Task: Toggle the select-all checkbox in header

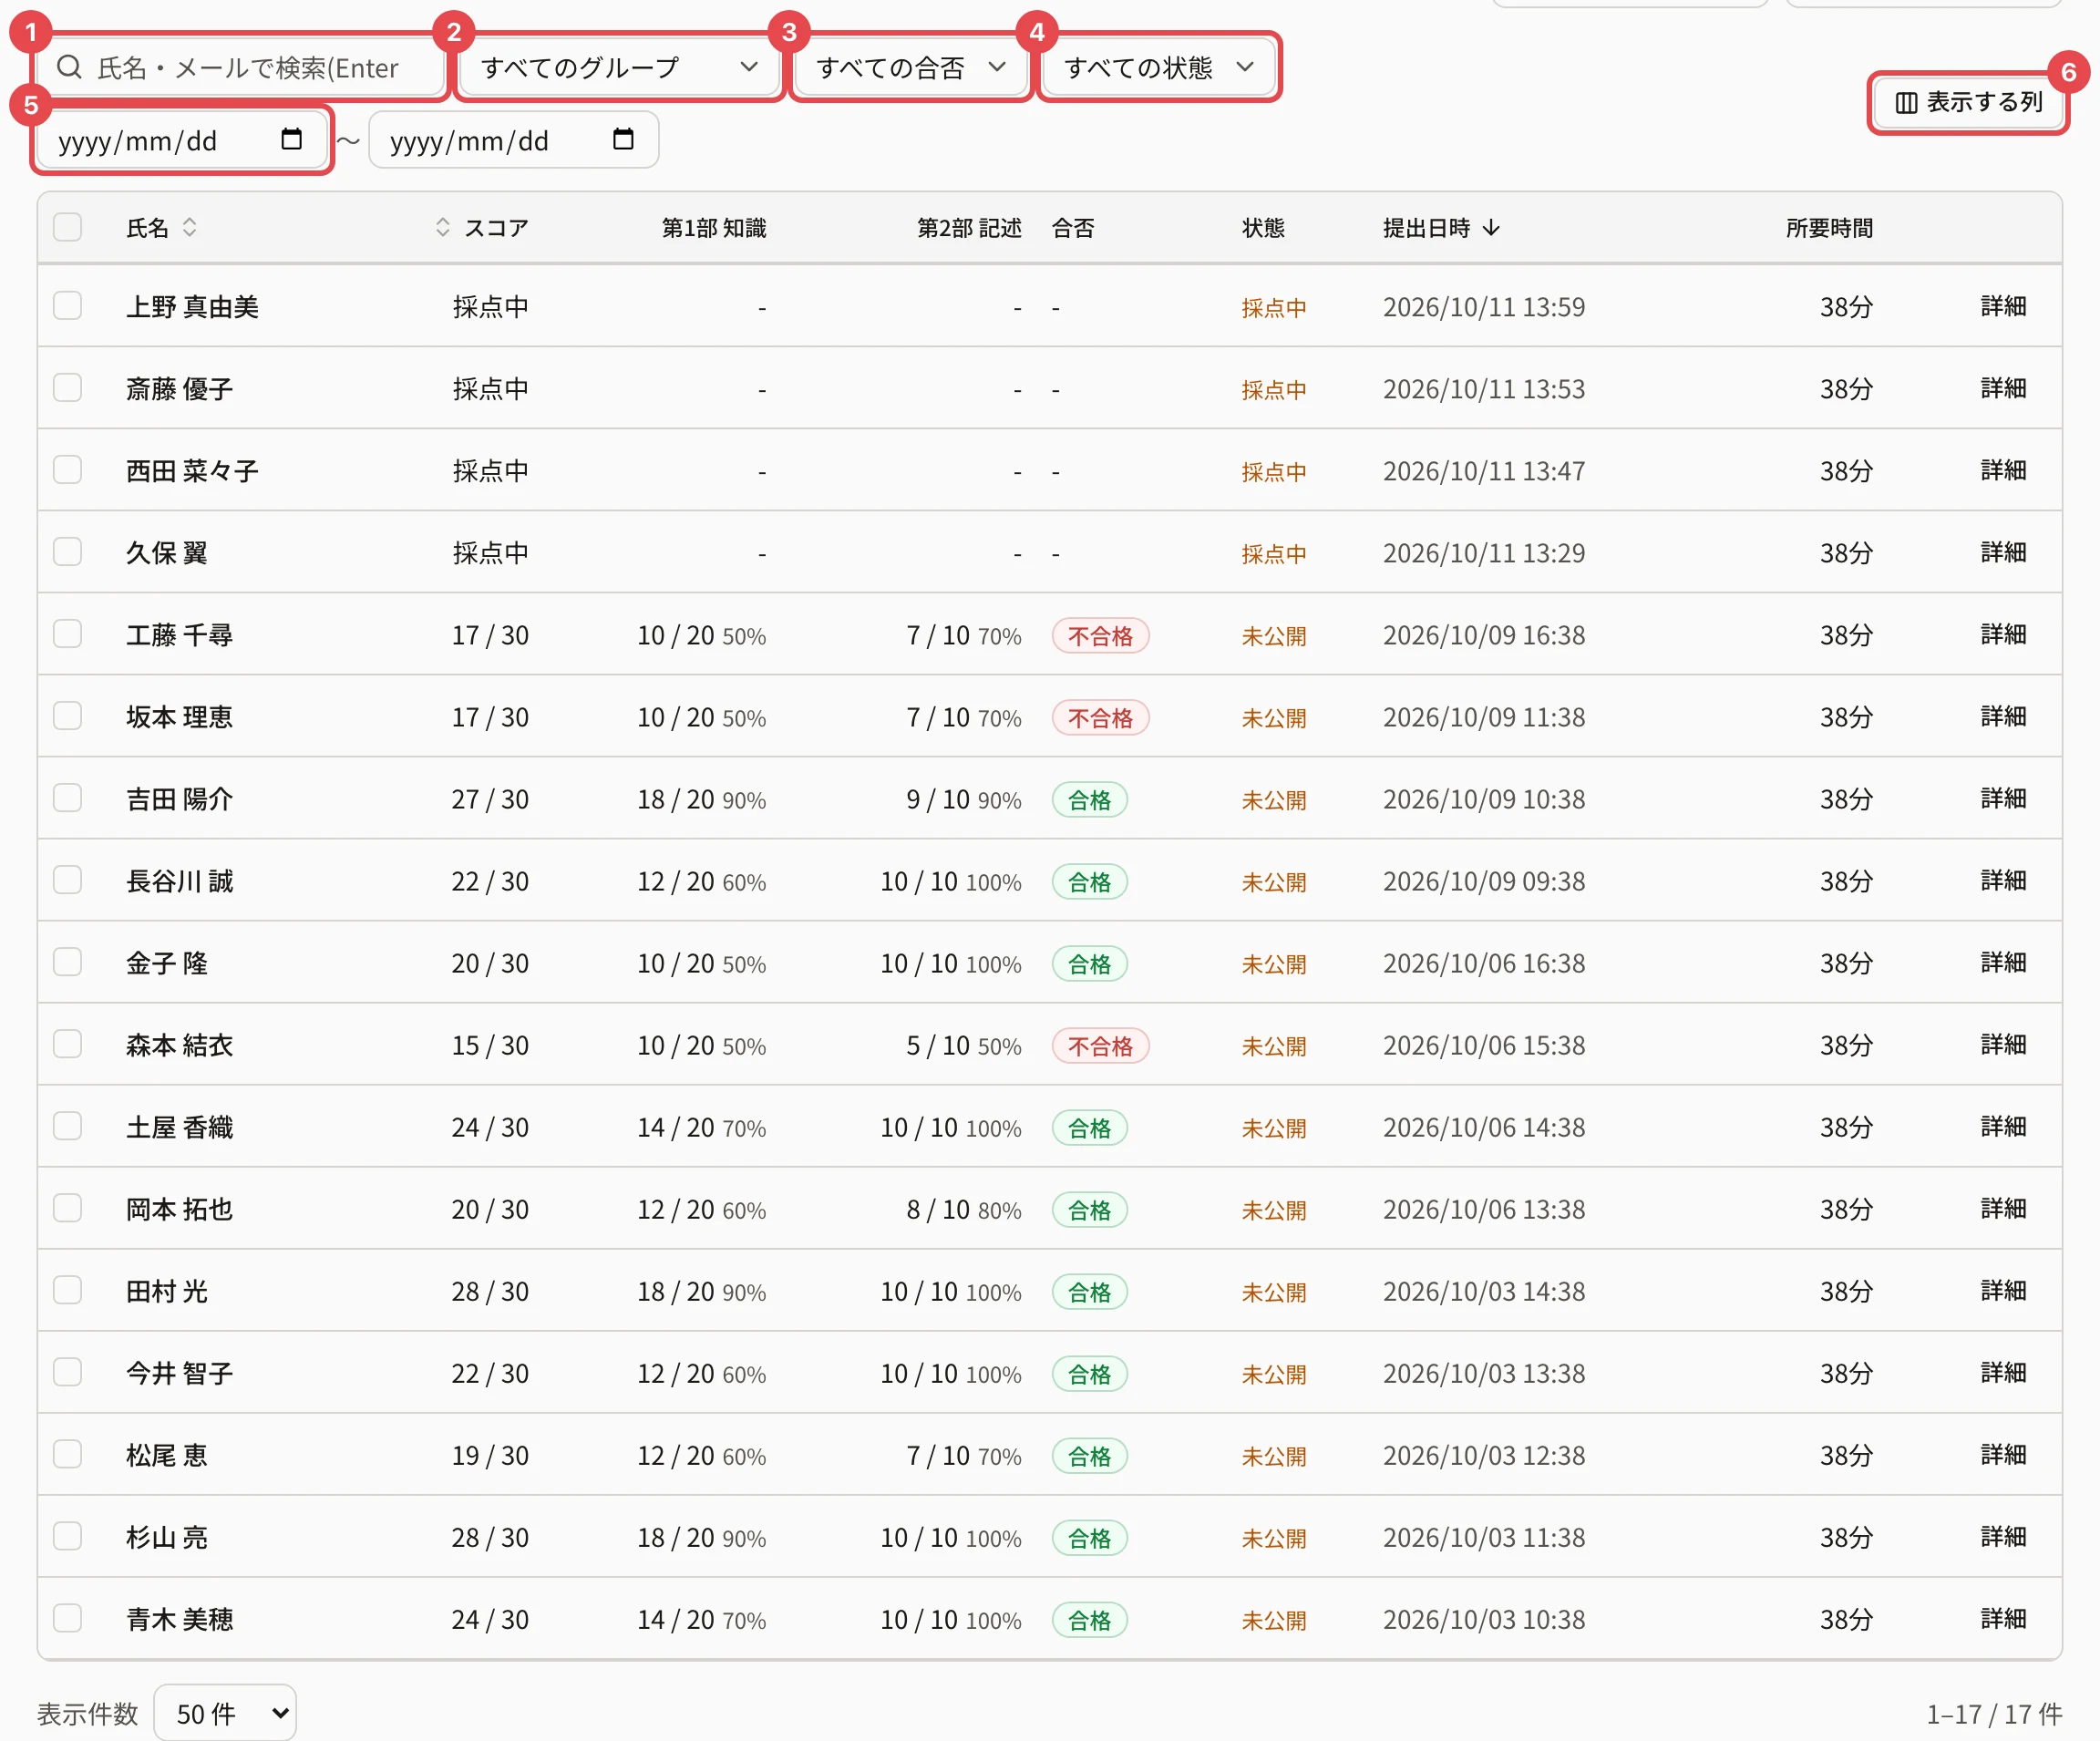Action: pos(67,227)
